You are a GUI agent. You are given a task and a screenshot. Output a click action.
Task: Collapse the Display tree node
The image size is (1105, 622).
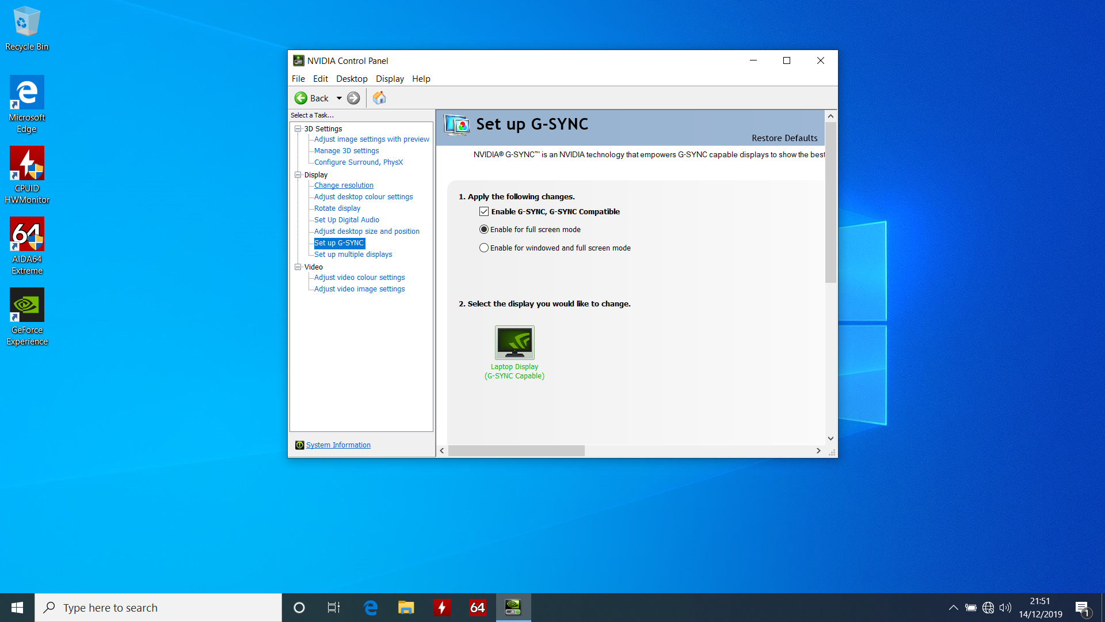click(298, 175)
